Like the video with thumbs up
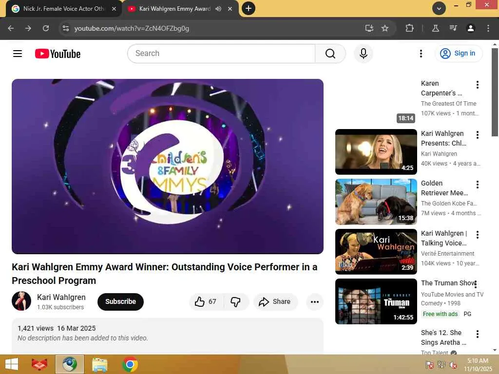The width and height of the screenshot is (499, 374). click(206, 301)
